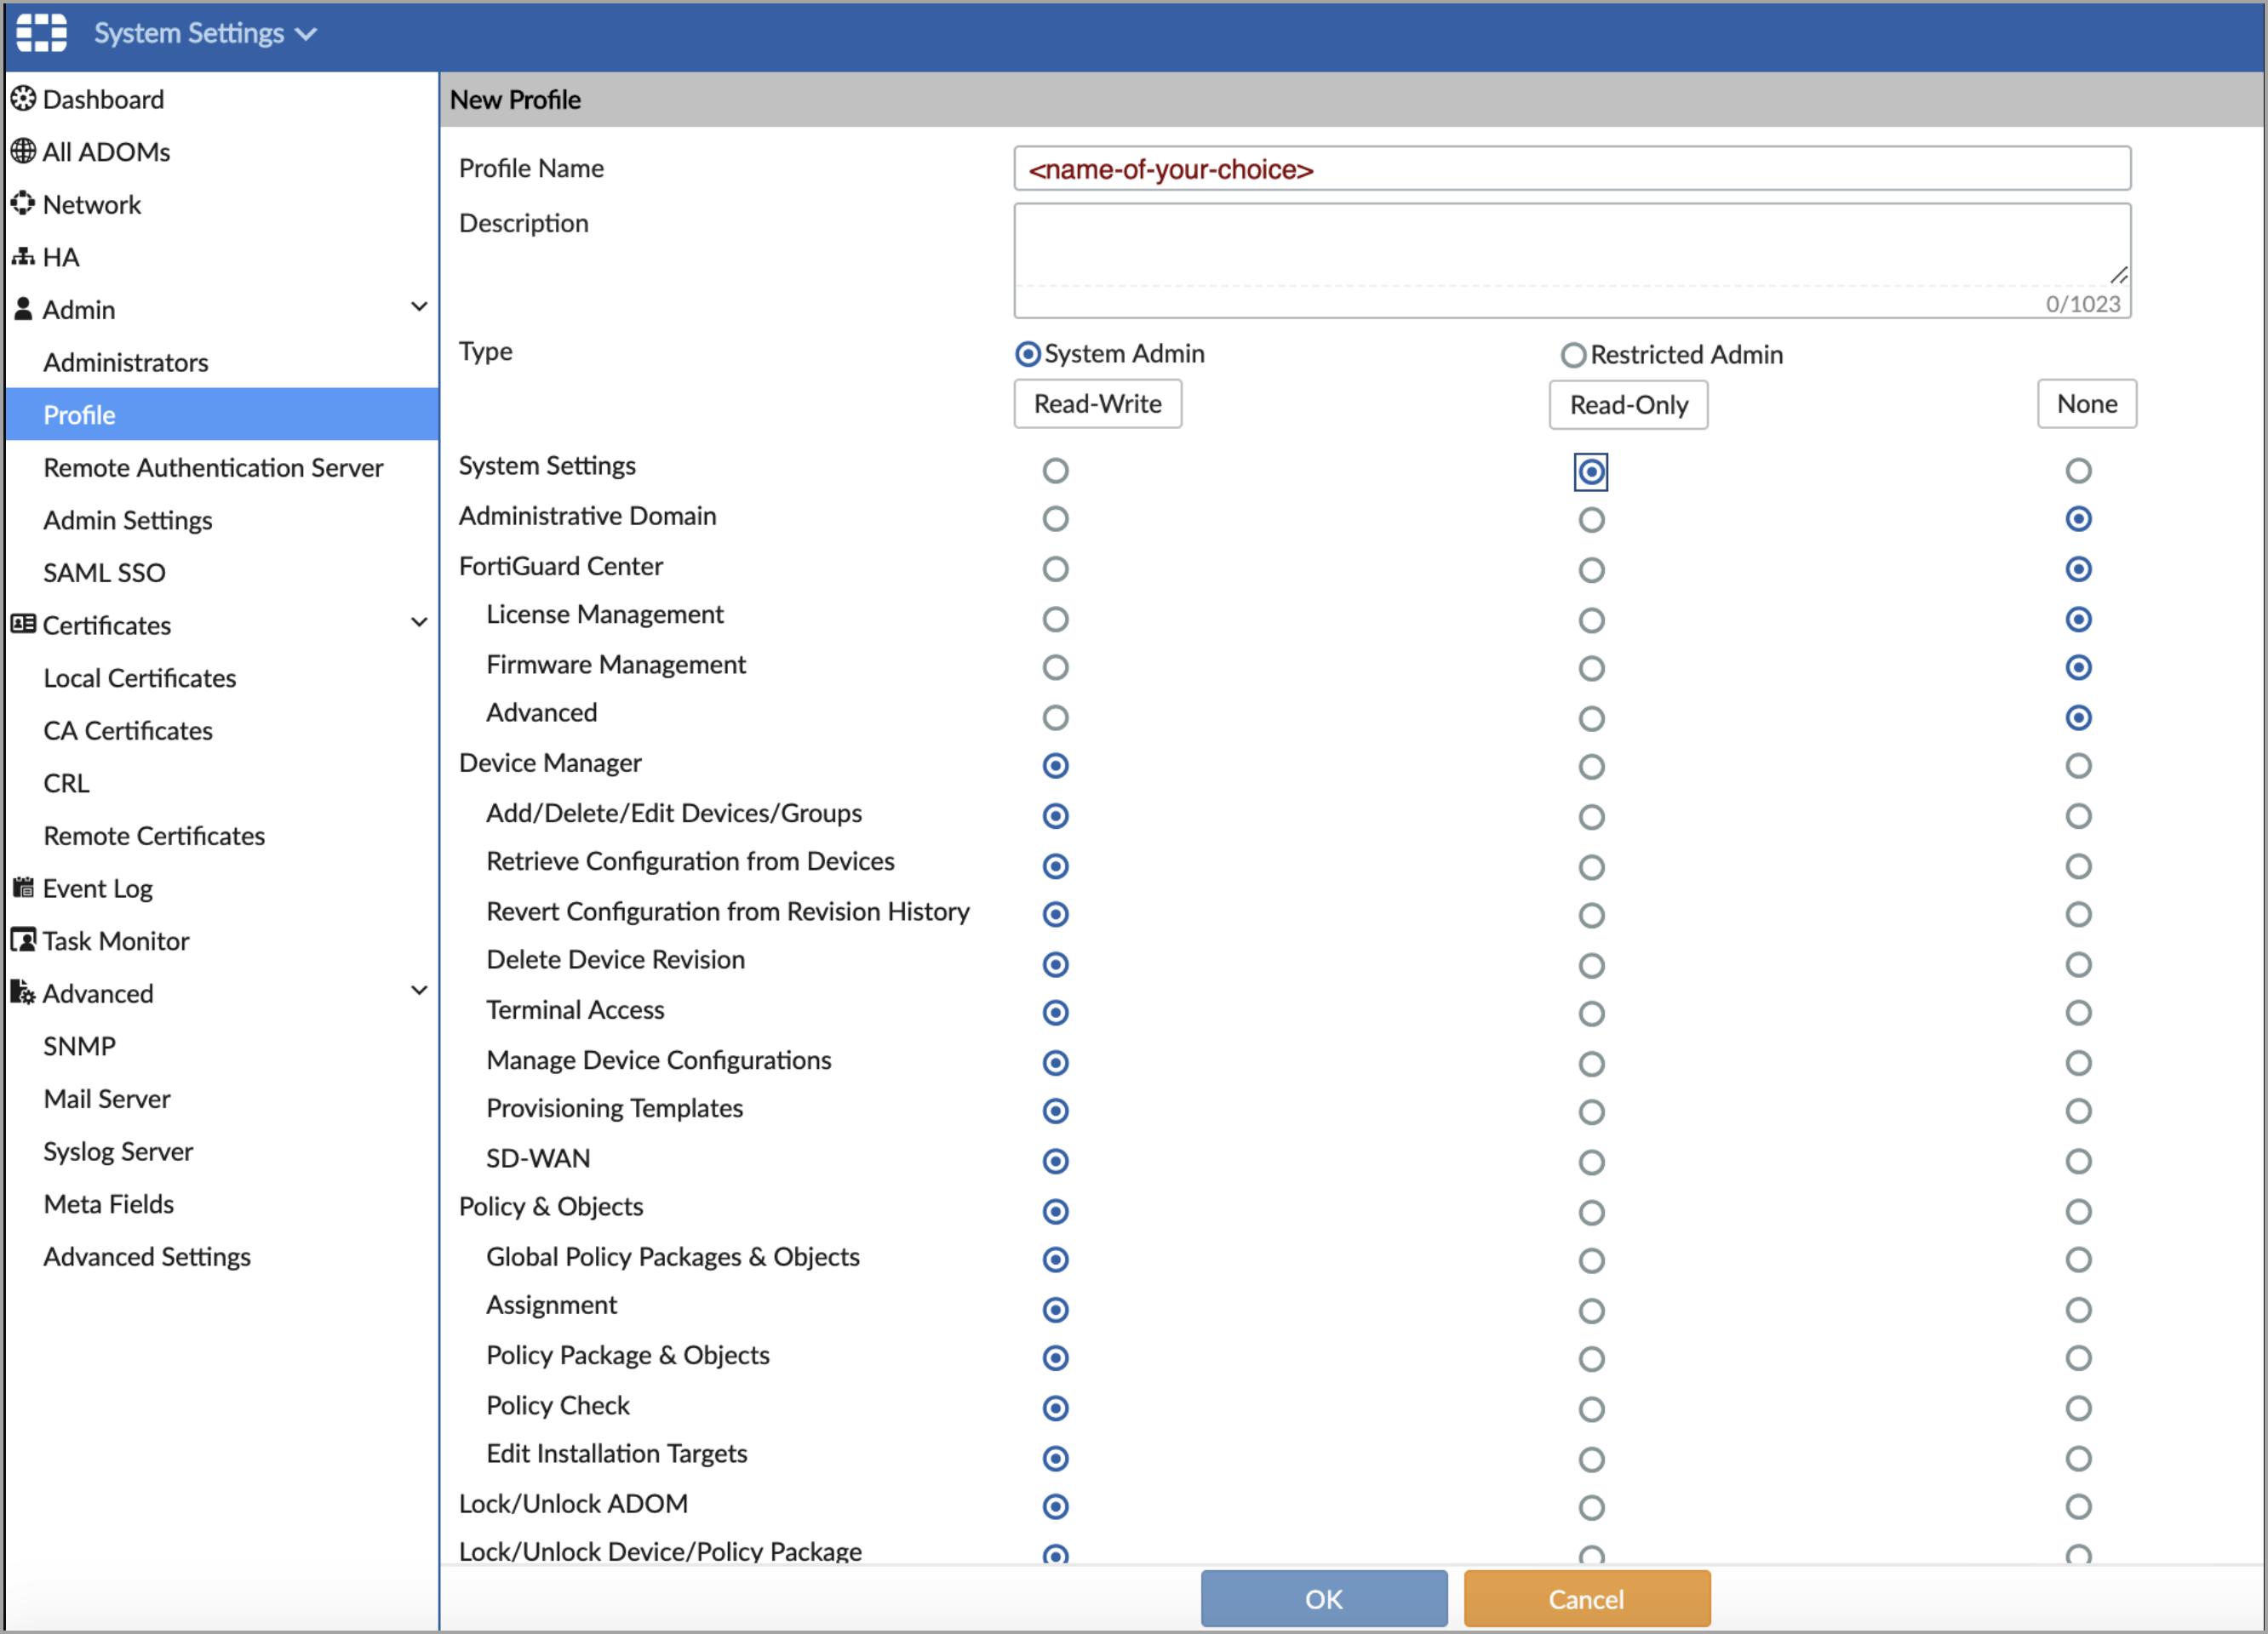
Task: Set System Settings permission to None
Action: [x=2078, y=471]
